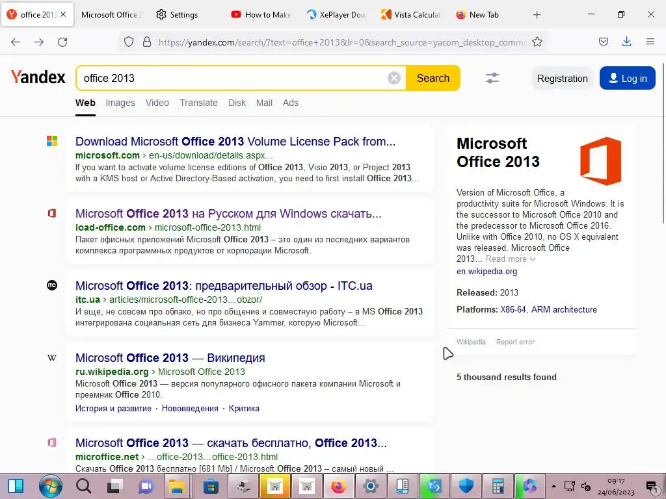666x499 pixels.
Task: Reload the current Yandex page
Action: point(62,42)
